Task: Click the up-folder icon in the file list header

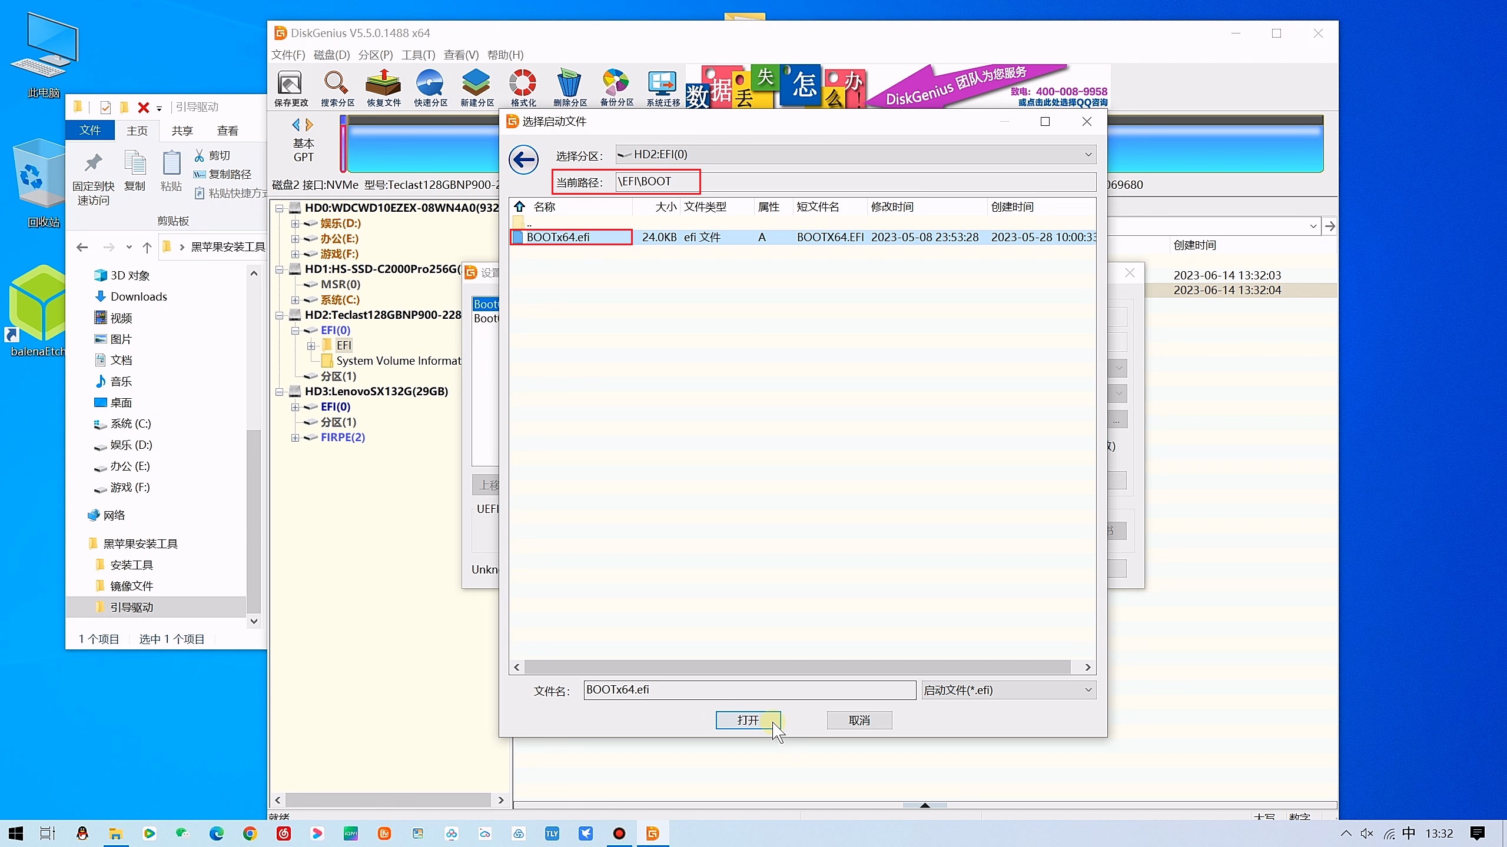Action: (x=519, y=206)
